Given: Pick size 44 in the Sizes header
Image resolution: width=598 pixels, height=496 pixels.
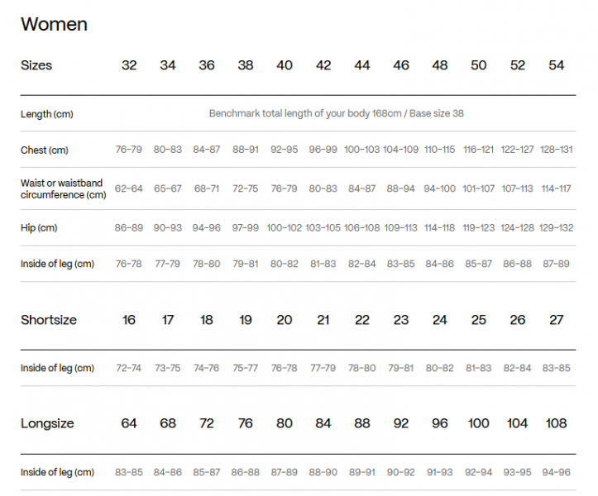Looking at the screenshot, I should click(362, 65).
